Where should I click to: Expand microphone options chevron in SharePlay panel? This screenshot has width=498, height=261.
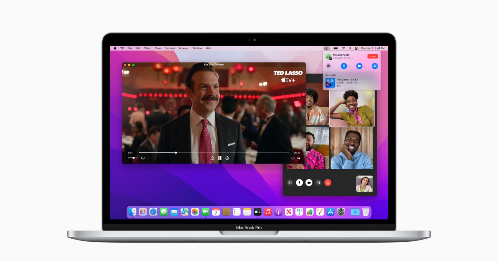[x=349, y=66]
